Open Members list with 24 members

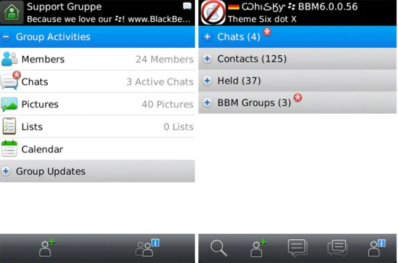pyautogui.click(x=97, y=60)
